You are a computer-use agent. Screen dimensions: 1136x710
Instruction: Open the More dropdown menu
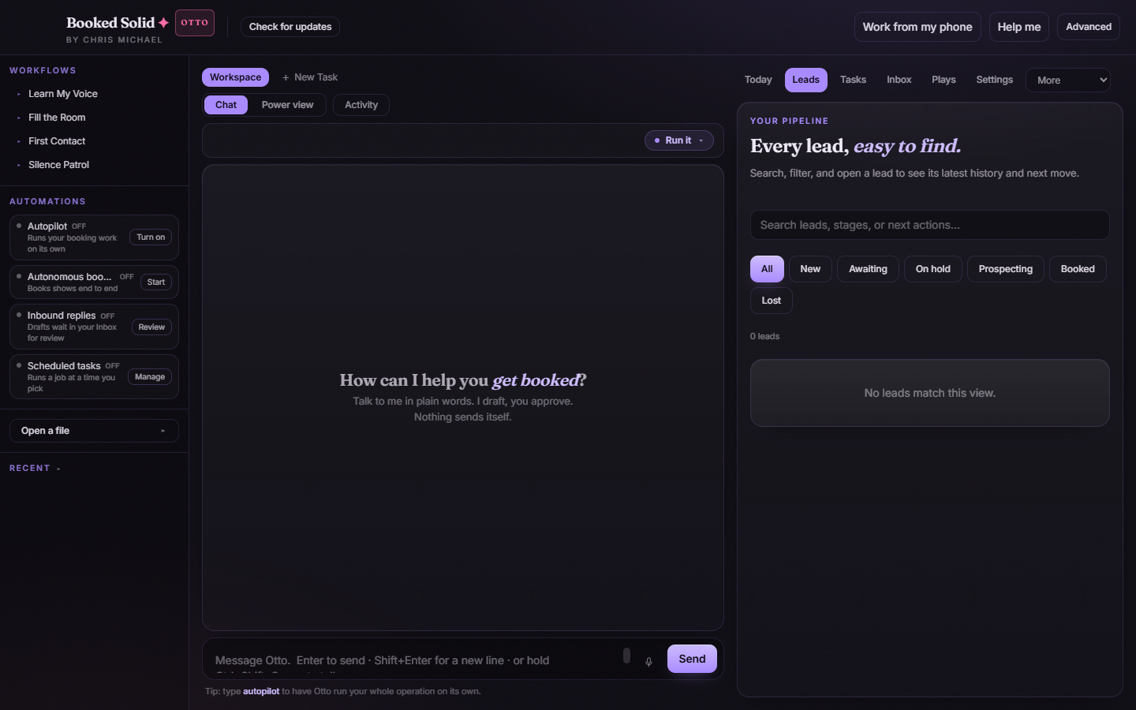coord(1068,80)
